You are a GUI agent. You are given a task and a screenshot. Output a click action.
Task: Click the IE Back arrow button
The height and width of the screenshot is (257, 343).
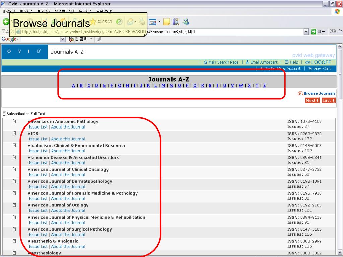click(6, 22)
